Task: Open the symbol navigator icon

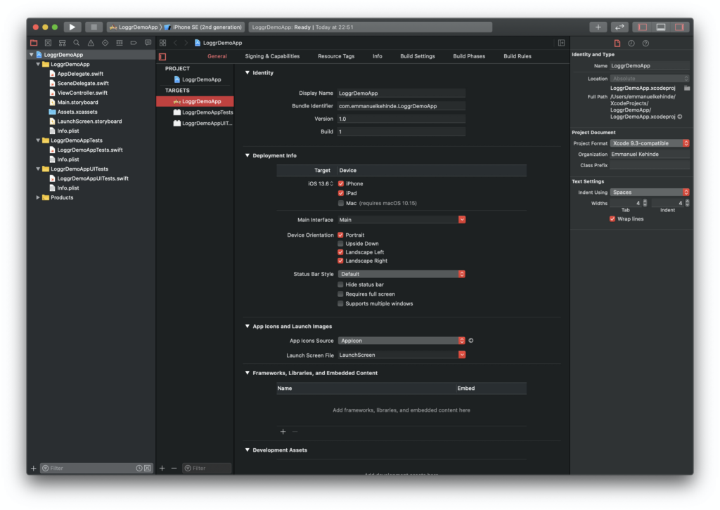Action: coord(63,43)
